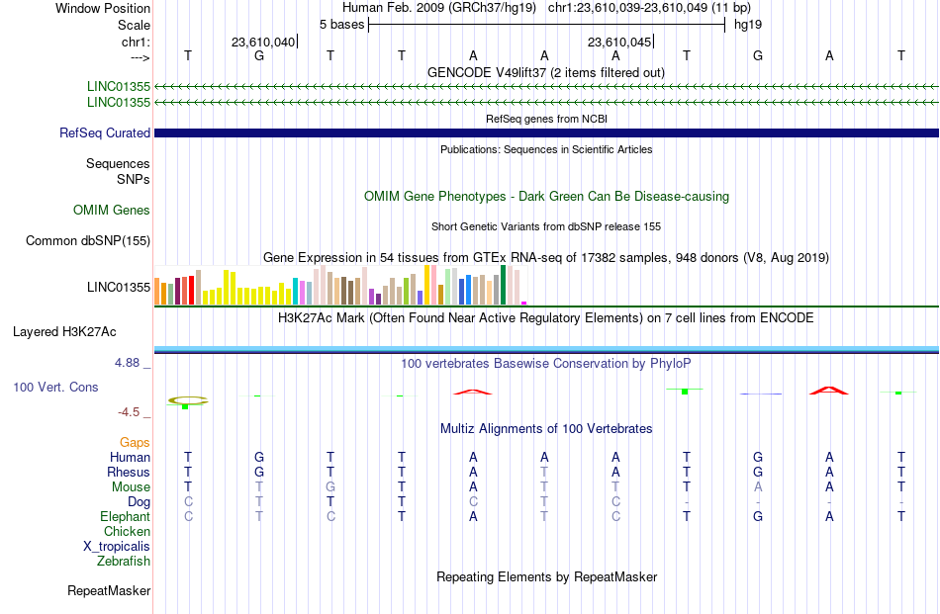The image size is (940, 614).
Task: Select the Mouse alignment row label
Action: point(131,487)
